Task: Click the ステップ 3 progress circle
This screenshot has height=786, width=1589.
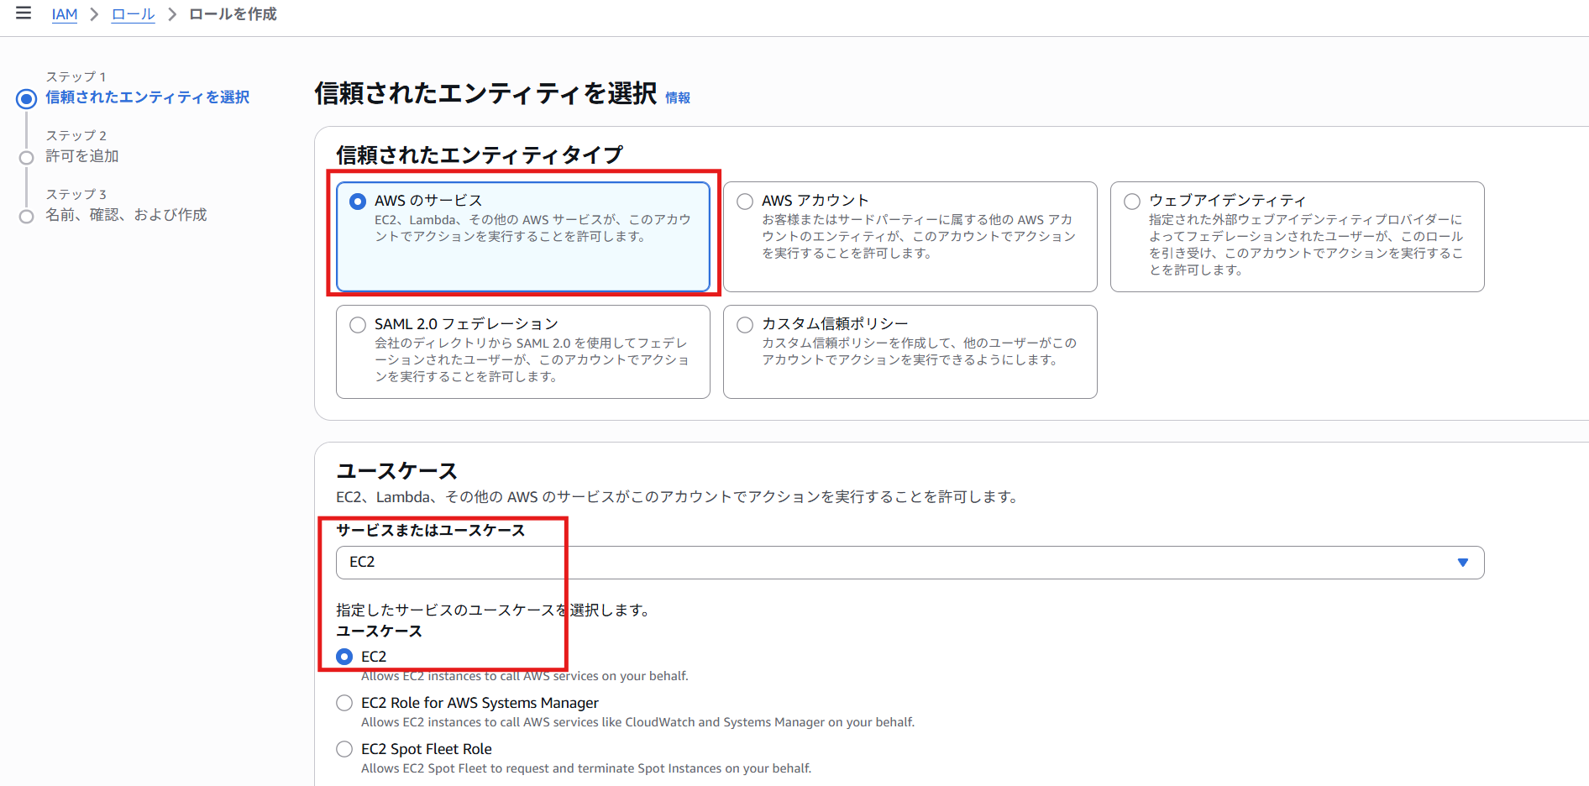Action: (26, 216)
